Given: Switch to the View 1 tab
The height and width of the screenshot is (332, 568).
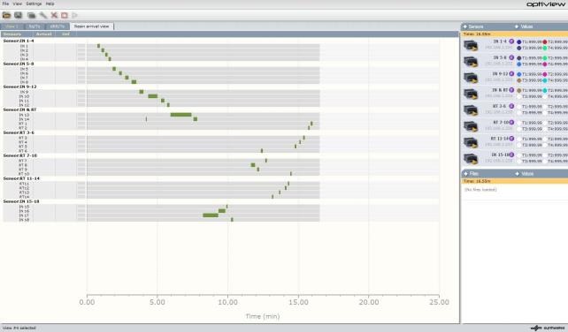Looking at the screenshot, I should (x=12, y=26).
